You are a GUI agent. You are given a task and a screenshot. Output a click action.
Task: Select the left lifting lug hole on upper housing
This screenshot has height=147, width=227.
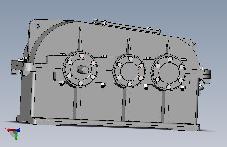pyautogui.click(x=36, y=26)
